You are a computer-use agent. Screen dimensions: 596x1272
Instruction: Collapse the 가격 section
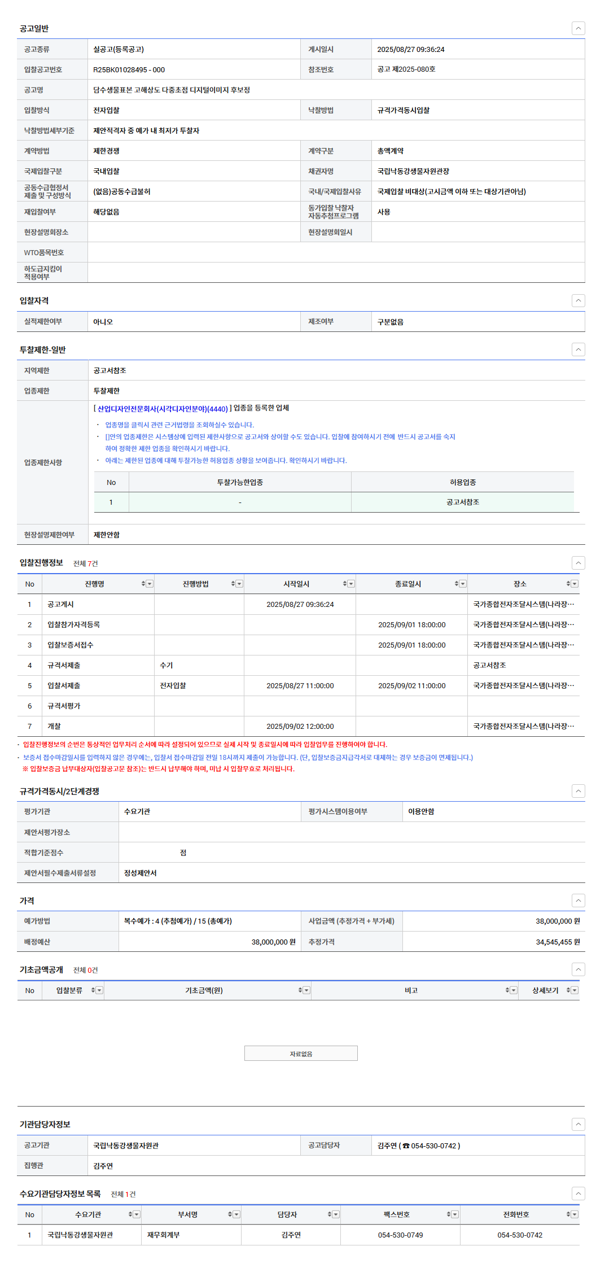tap(578, 901)
